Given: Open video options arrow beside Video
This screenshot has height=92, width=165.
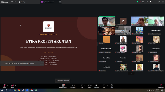Looking at the screenshot, I should (x=15, y=86).
